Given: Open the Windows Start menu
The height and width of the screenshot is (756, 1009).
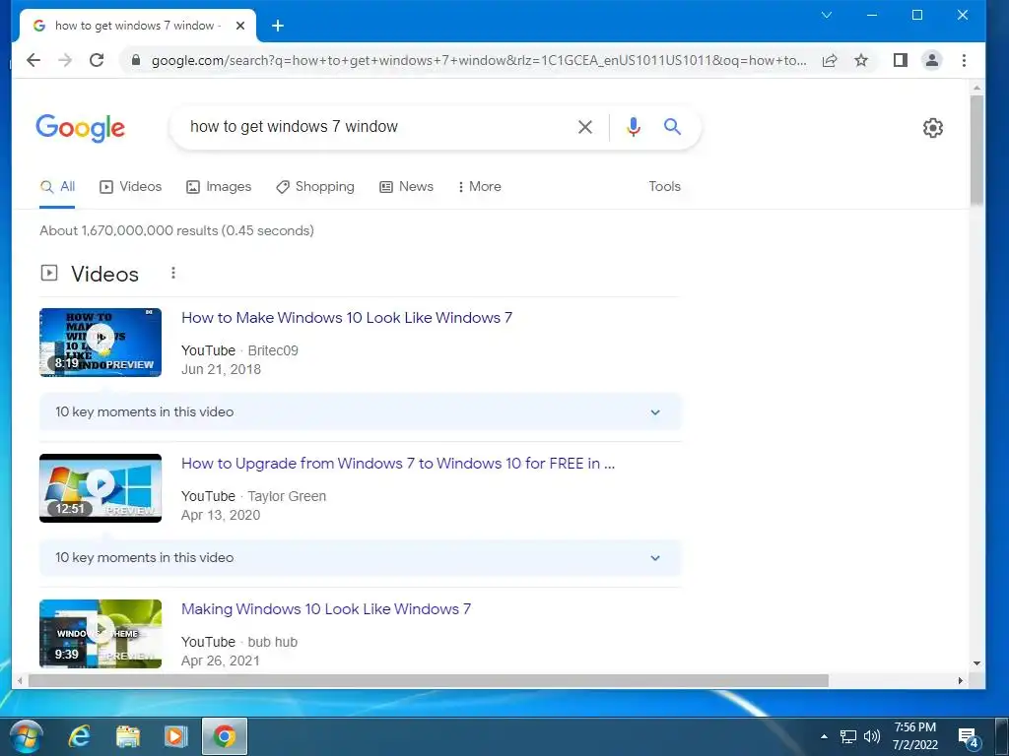Looking at the screenshot, I should [27, 736].
